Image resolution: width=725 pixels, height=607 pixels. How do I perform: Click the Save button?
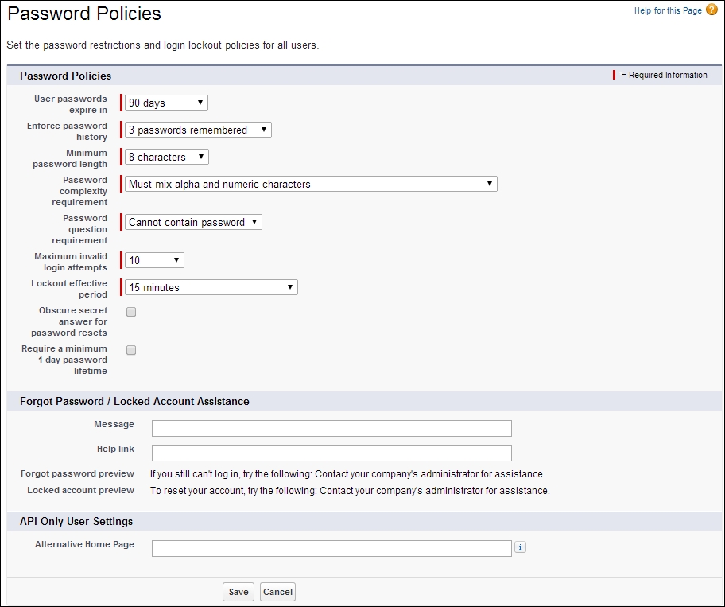click(x=238, y=592)
